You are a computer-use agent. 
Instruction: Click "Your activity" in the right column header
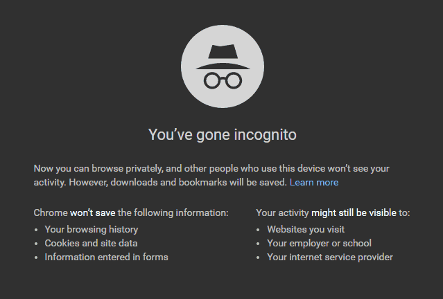pyautogui.click(x=282, y=212)
